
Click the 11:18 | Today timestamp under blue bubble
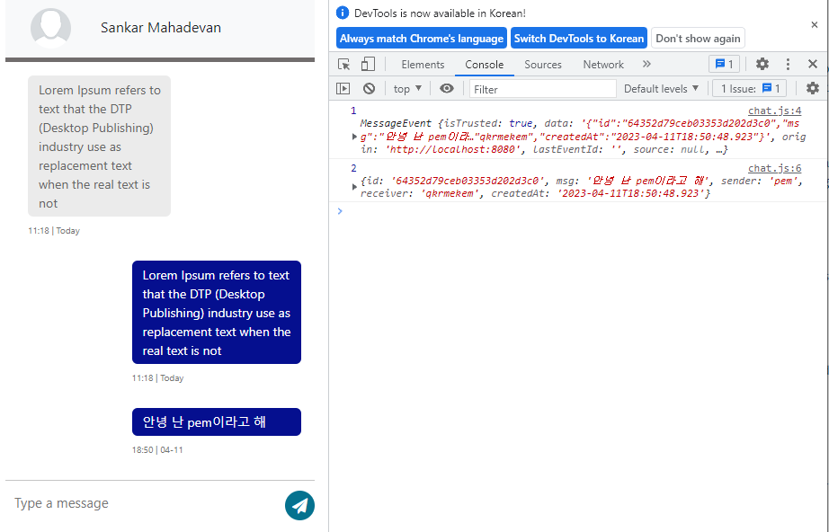pos(157,378)
